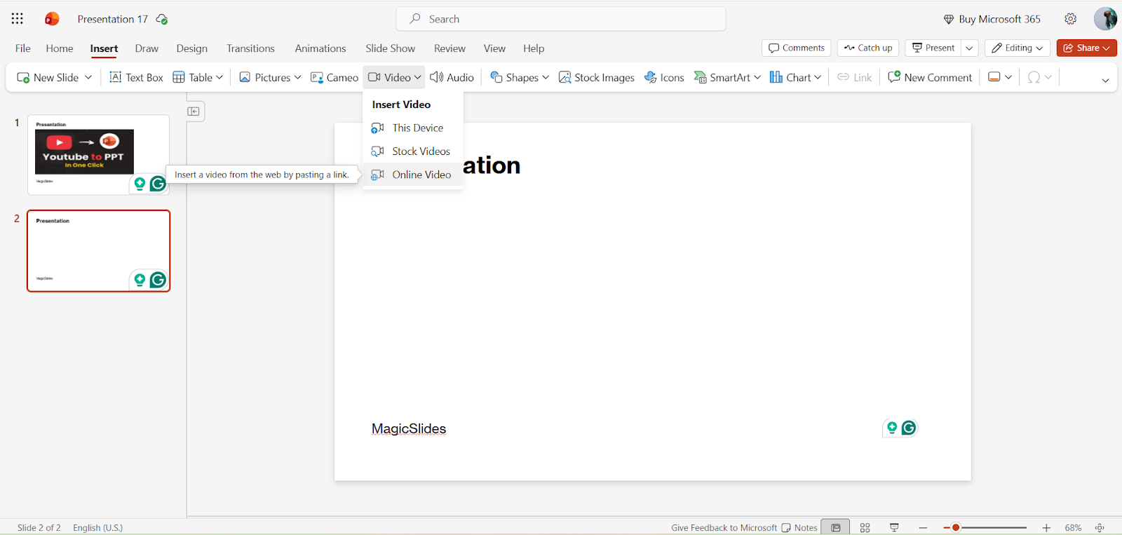This screenshot has width=1122, height=535.
Task: Insert Audio from the ribbon
Action: (x=452, y=77)
